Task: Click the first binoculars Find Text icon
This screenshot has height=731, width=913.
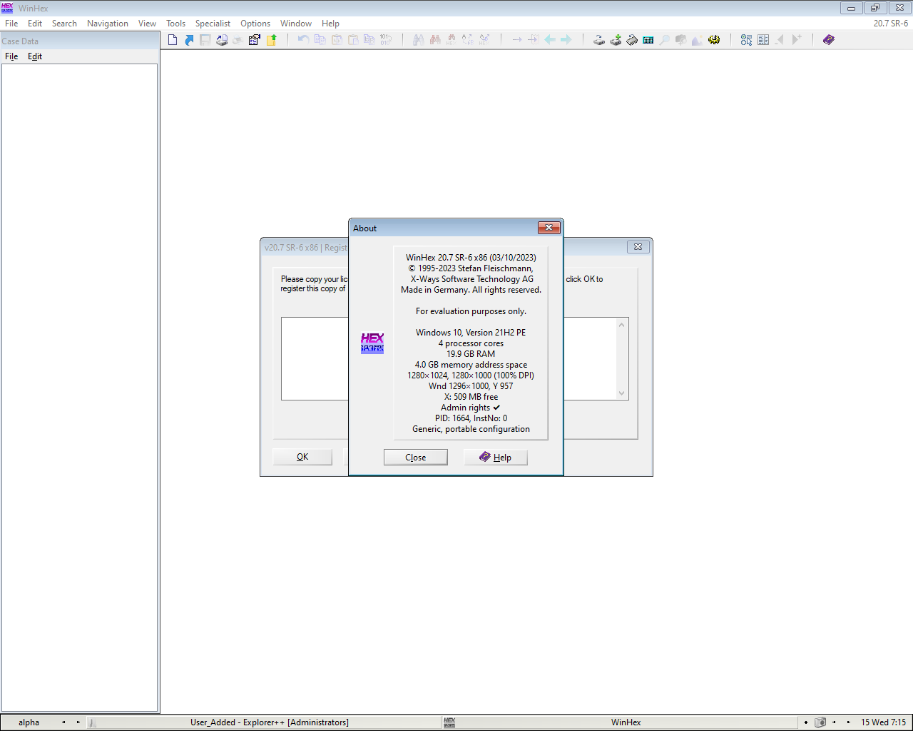Action: [x=418, y=40]
